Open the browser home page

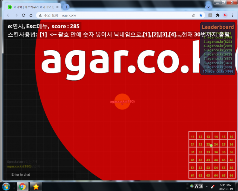(x=31, y=15)
